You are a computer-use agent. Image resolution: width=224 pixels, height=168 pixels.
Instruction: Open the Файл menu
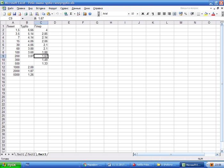coord(11,8)
